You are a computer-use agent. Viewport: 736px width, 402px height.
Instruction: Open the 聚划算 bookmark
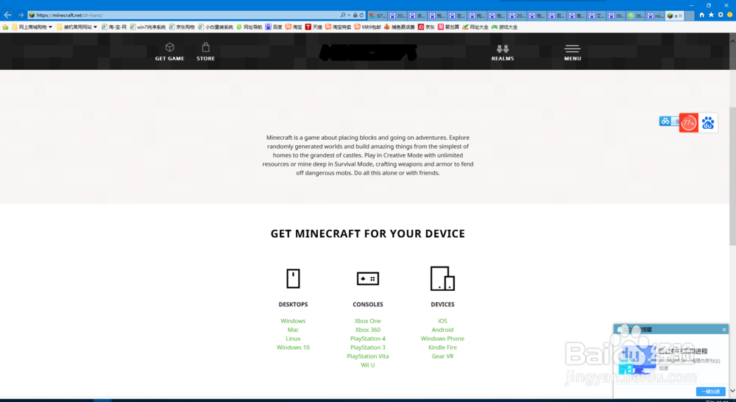448,27
